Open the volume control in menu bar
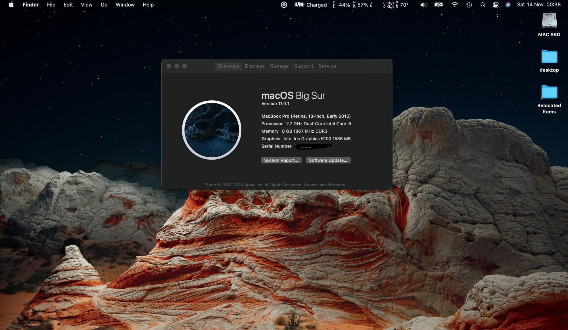 pyautogui.click(x=424, y=5)
